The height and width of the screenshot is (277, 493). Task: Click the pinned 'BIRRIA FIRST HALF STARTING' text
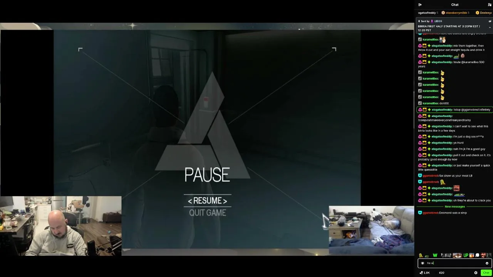449,28
